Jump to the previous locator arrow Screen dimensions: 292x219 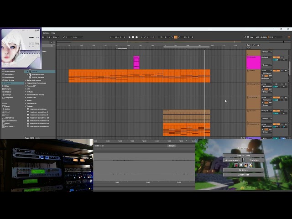pos(247,48)
